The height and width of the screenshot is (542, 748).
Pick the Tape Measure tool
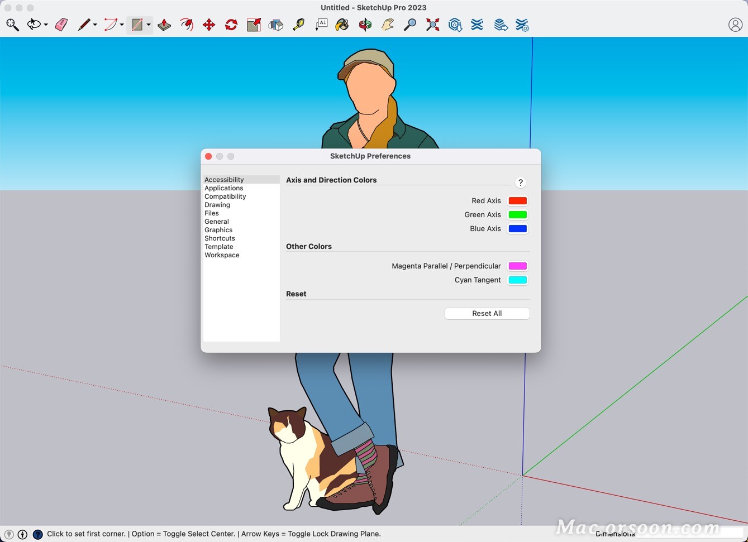click(299, 25)
